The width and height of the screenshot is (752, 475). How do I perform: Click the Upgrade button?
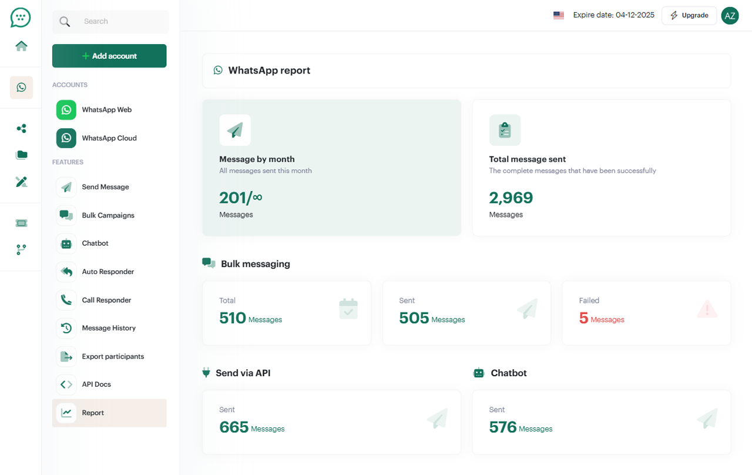tap(689, 15)
